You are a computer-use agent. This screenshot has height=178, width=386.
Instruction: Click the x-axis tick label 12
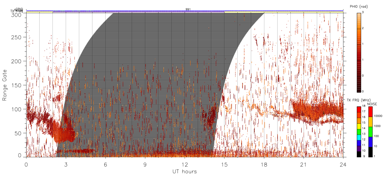pyautogui.click(x=185, y=164)
